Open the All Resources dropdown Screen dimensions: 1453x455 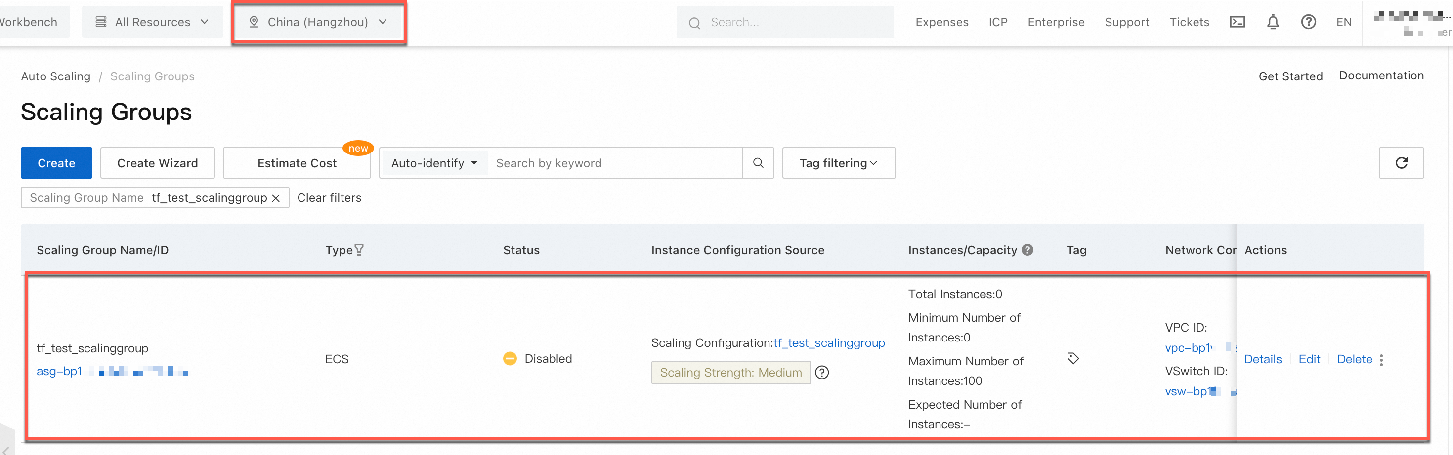pyautogui.click(x=152, y=22)
